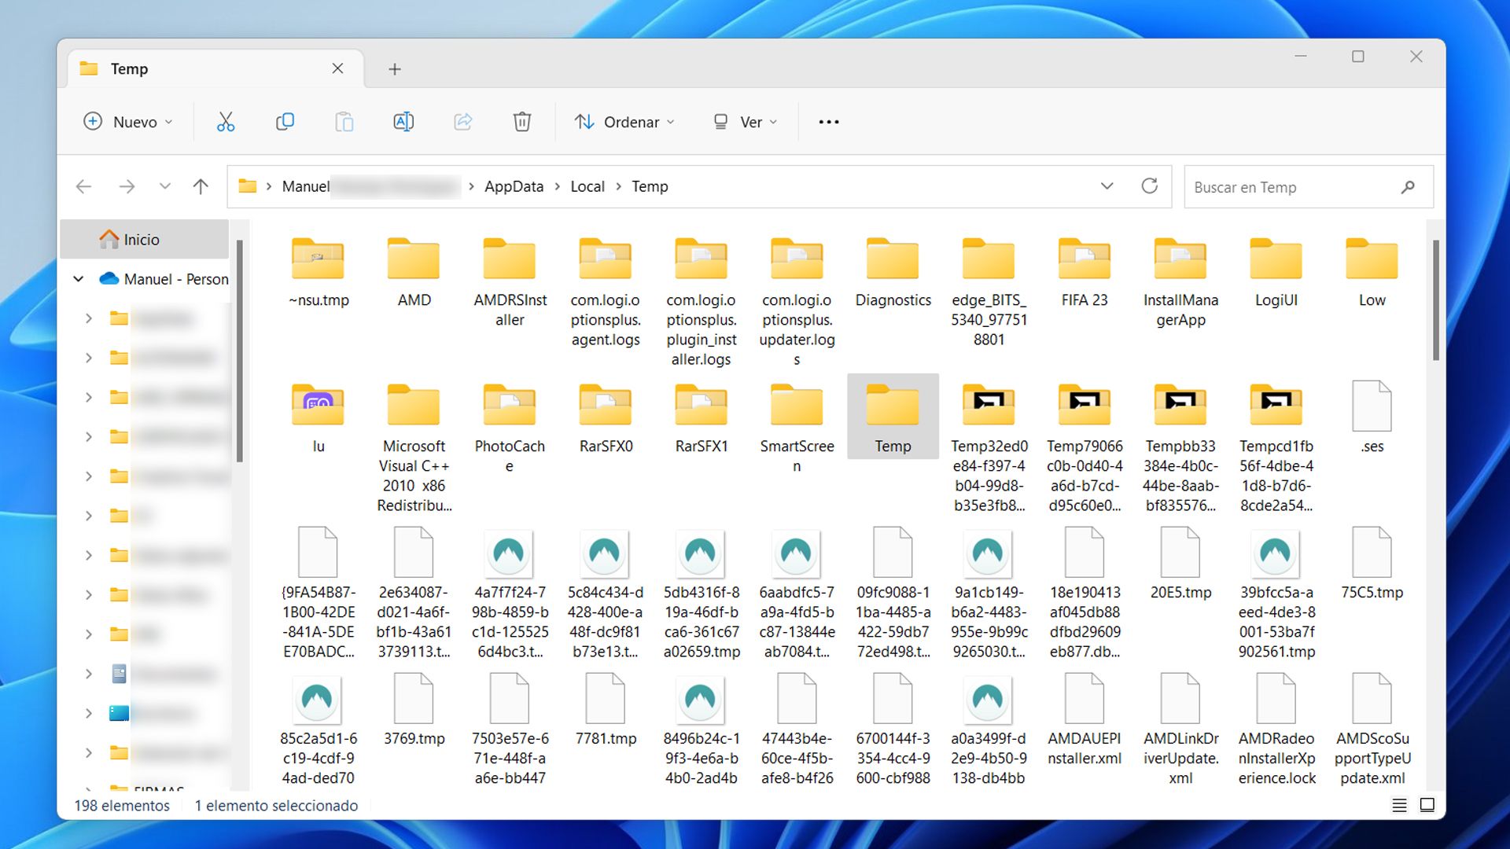Open the See more (...) menu

point(828,122)
